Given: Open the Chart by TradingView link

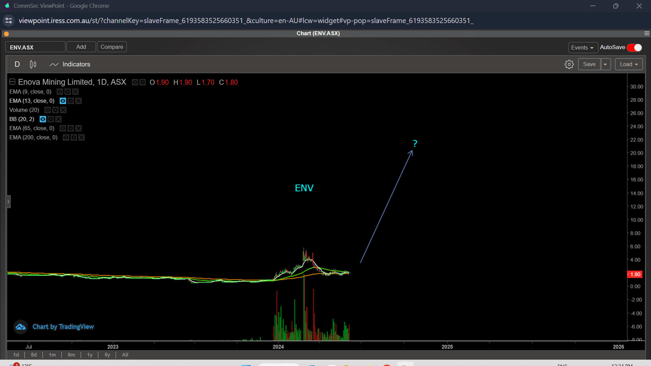Looking at the screenshot, I should [63, 327].
